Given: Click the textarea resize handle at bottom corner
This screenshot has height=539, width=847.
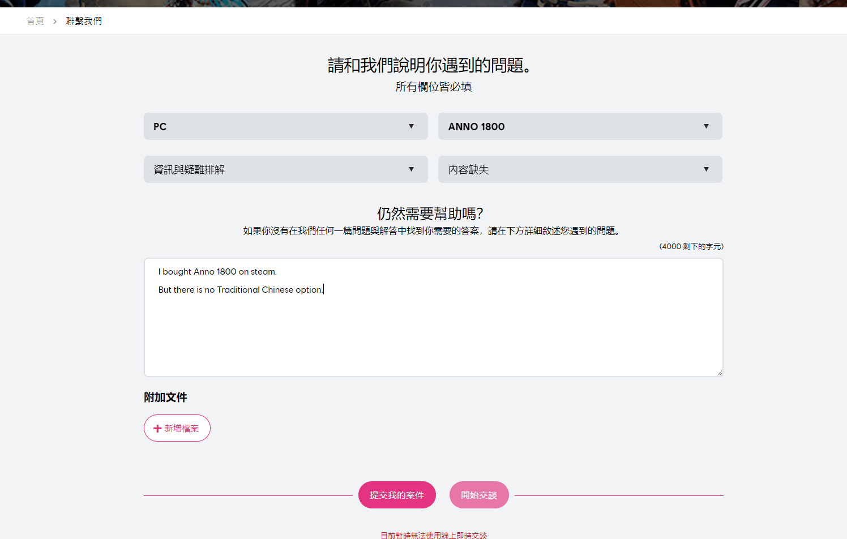Looking at the screenshot, I should 720,372.
